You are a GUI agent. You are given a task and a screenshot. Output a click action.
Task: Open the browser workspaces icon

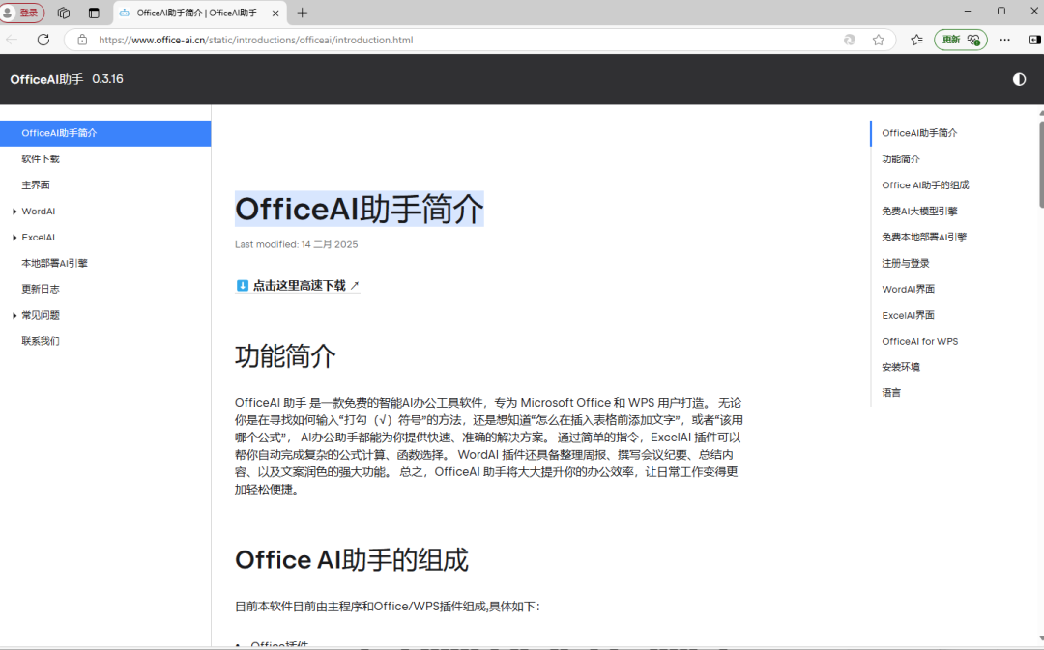[x=64, y=13]
